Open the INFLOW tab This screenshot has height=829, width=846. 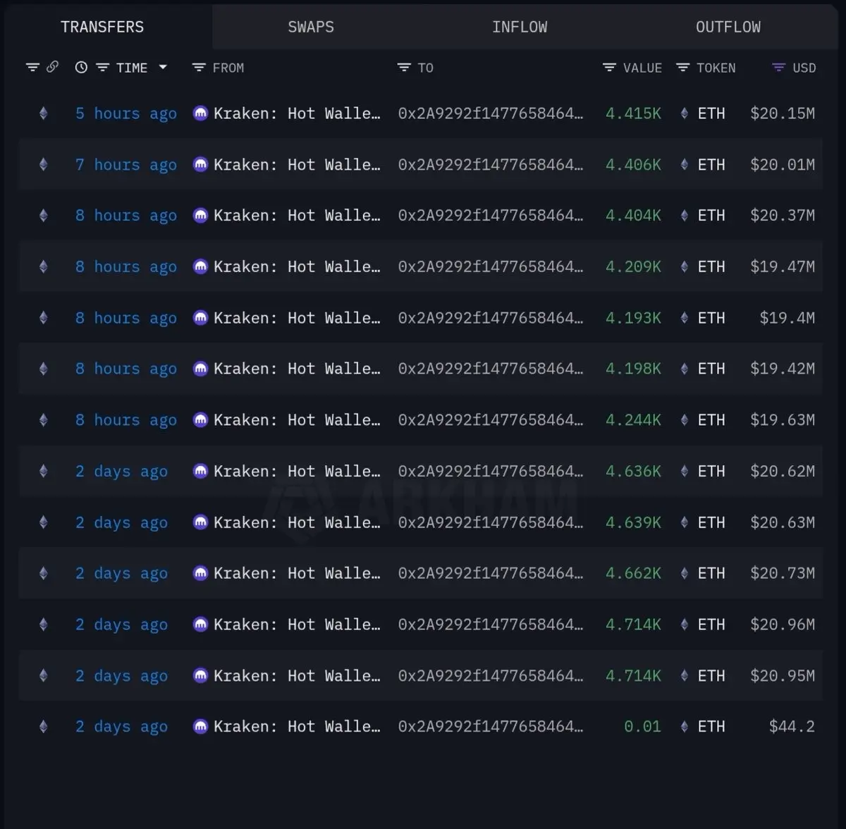click(x=520, y=27)
